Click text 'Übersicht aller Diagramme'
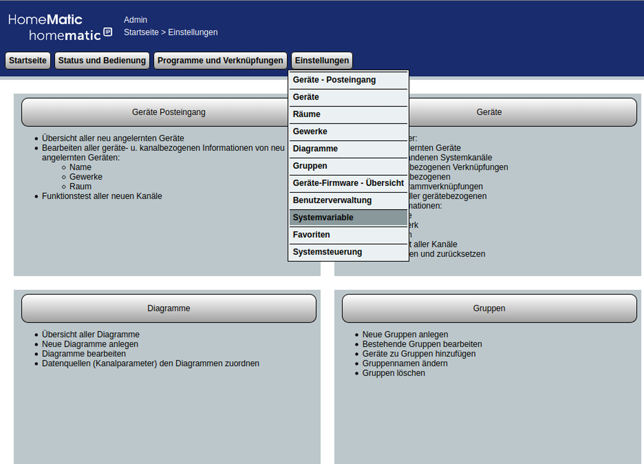This screenshot has height=464, width=644. click(91, 334)
